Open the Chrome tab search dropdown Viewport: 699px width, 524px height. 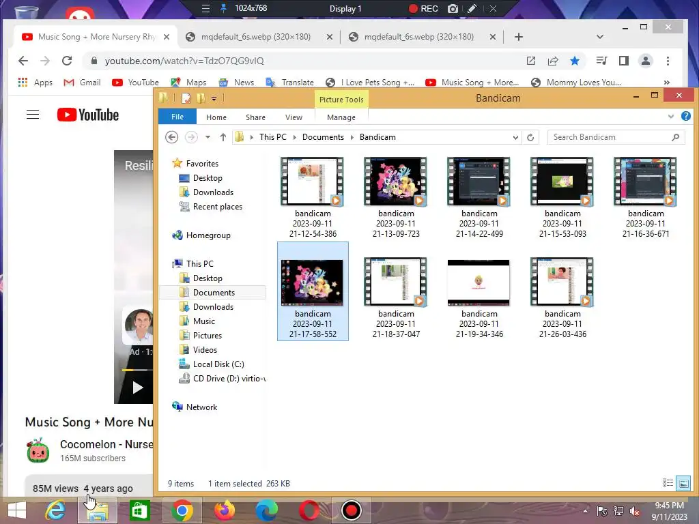pyautogui.click(x=600, y=37)
